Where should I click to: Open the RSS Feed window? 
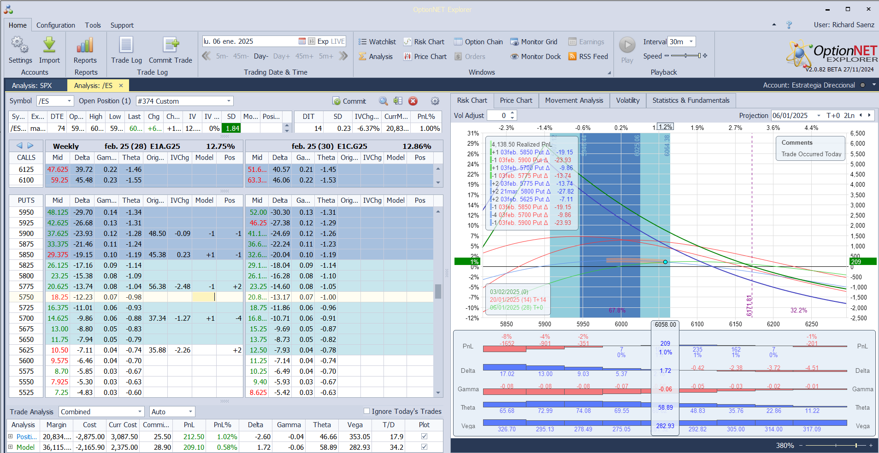[x=588, y=57]
